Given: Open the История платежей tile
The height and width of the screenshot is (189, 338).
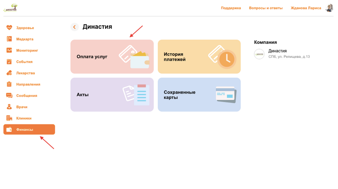Looking at the screenshot, I should point(199,56).
